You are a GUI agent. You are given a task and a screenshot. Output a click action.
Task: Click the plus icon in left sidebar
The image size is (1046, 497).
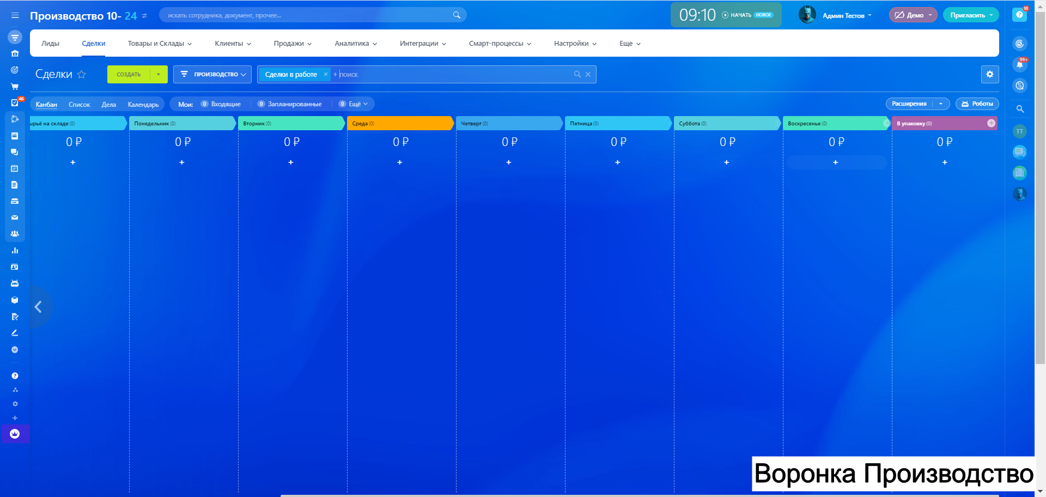tap(15, 418)
